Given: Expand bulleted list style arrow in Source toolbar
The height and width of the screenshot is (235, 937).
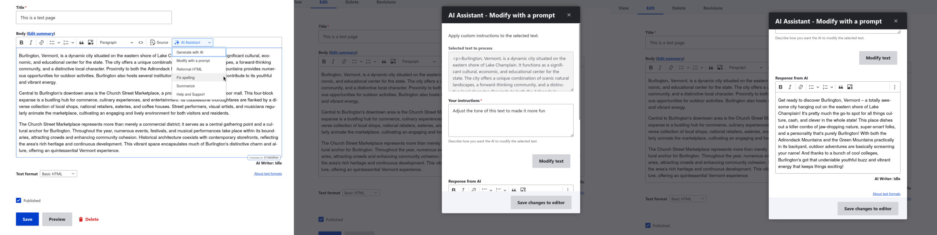Looking at the screenshot, I should click(x=59, y=43).
